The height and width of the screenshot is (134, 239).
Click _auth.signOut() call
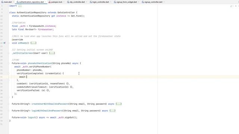(x=67, y=118)
